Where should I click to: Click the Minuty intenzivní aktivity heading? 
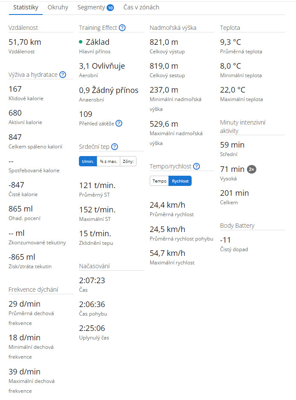[x=243, y=127]
